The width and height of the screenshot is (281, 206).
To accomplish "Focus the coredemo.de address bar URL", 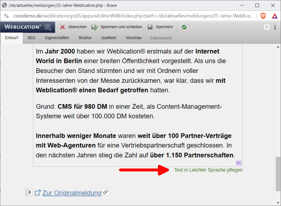I will pos(133,16).
